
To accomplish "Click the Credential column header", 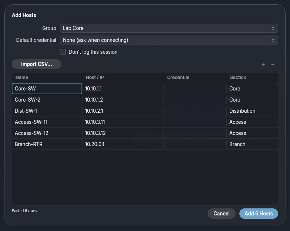I will tap(178, 77).
